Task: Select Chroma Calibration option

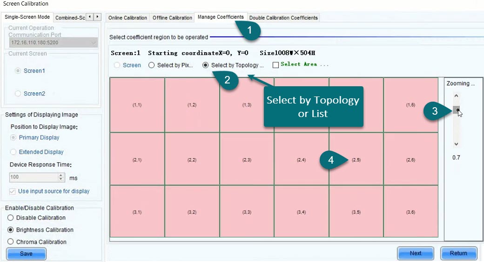Action: (10, 242)
